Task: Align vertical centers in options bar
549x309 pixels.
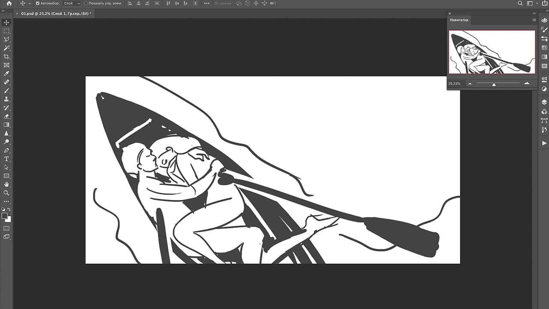Action: [177, 3]
